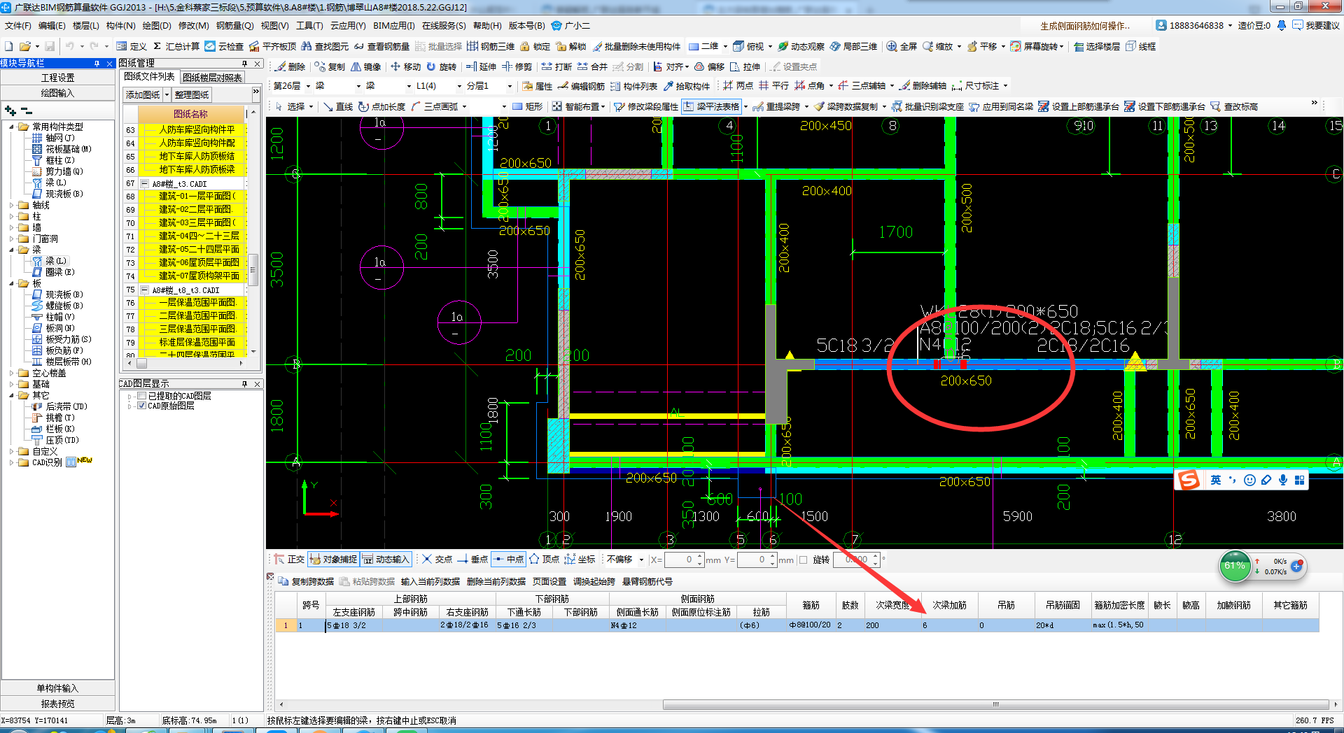Toggle CAD原始图层 checkbox
The image size is (1344, 733).
coord(142,406)
